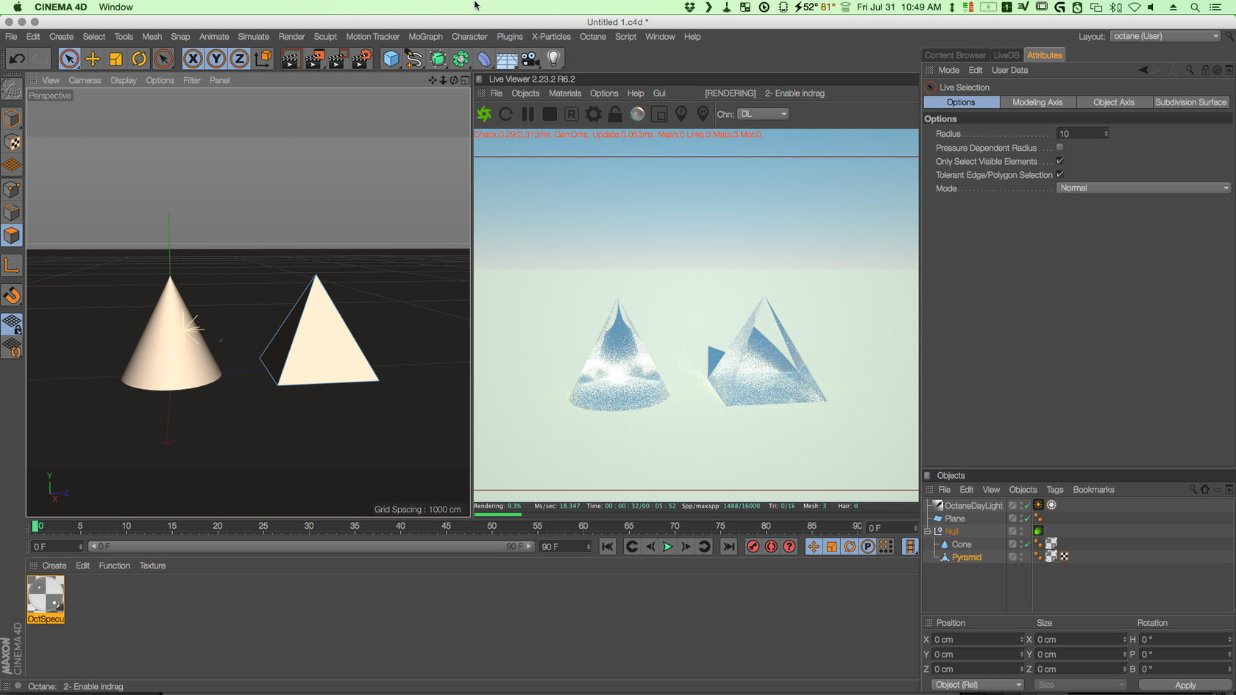Viewport: 1236px width, 695px height.
Task: Toggle the Enable Axis tool
Action: tap(12, 265)
